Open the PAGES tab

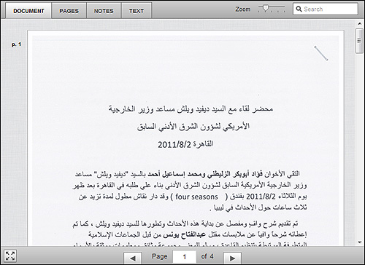(x=69, y=11)
